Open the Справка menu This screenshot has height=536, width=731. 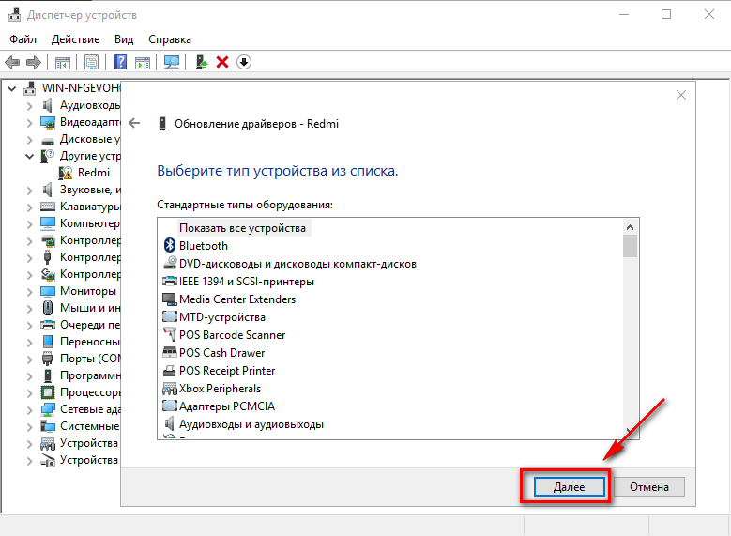pyautogui.click(x=169, y=39)
